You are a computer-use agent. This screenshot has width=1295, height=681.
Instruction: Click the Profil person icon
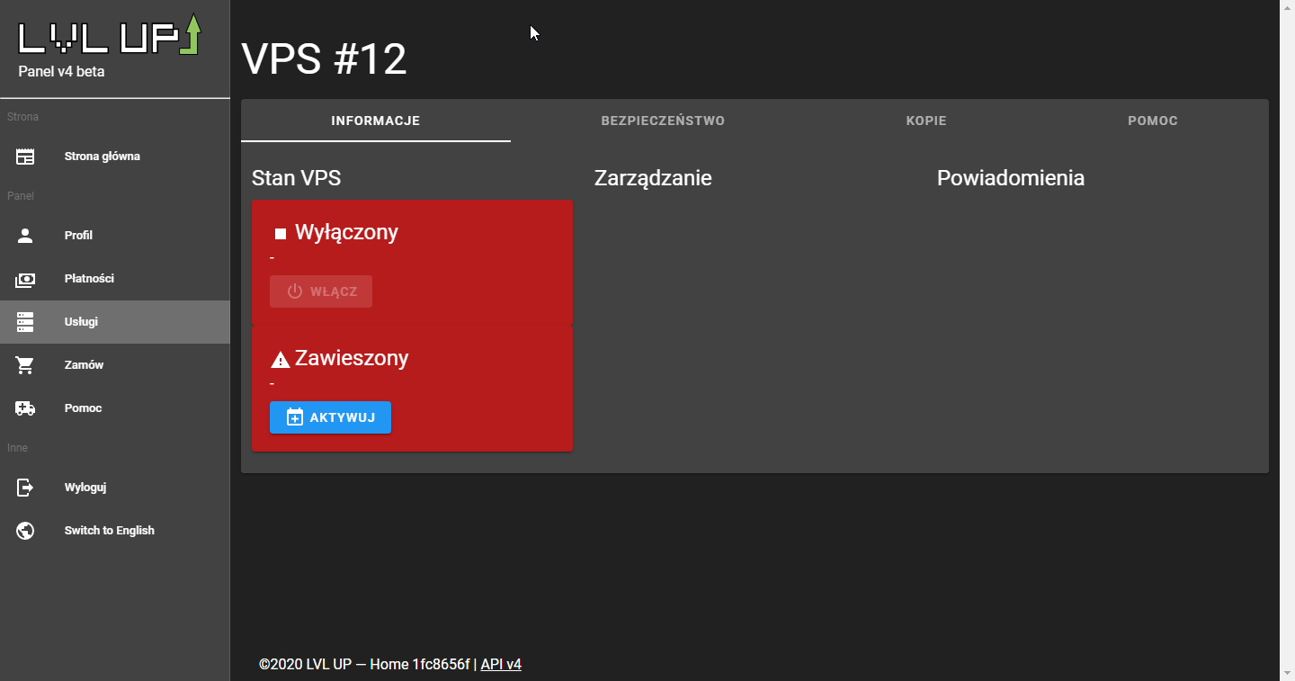point(25,236)
